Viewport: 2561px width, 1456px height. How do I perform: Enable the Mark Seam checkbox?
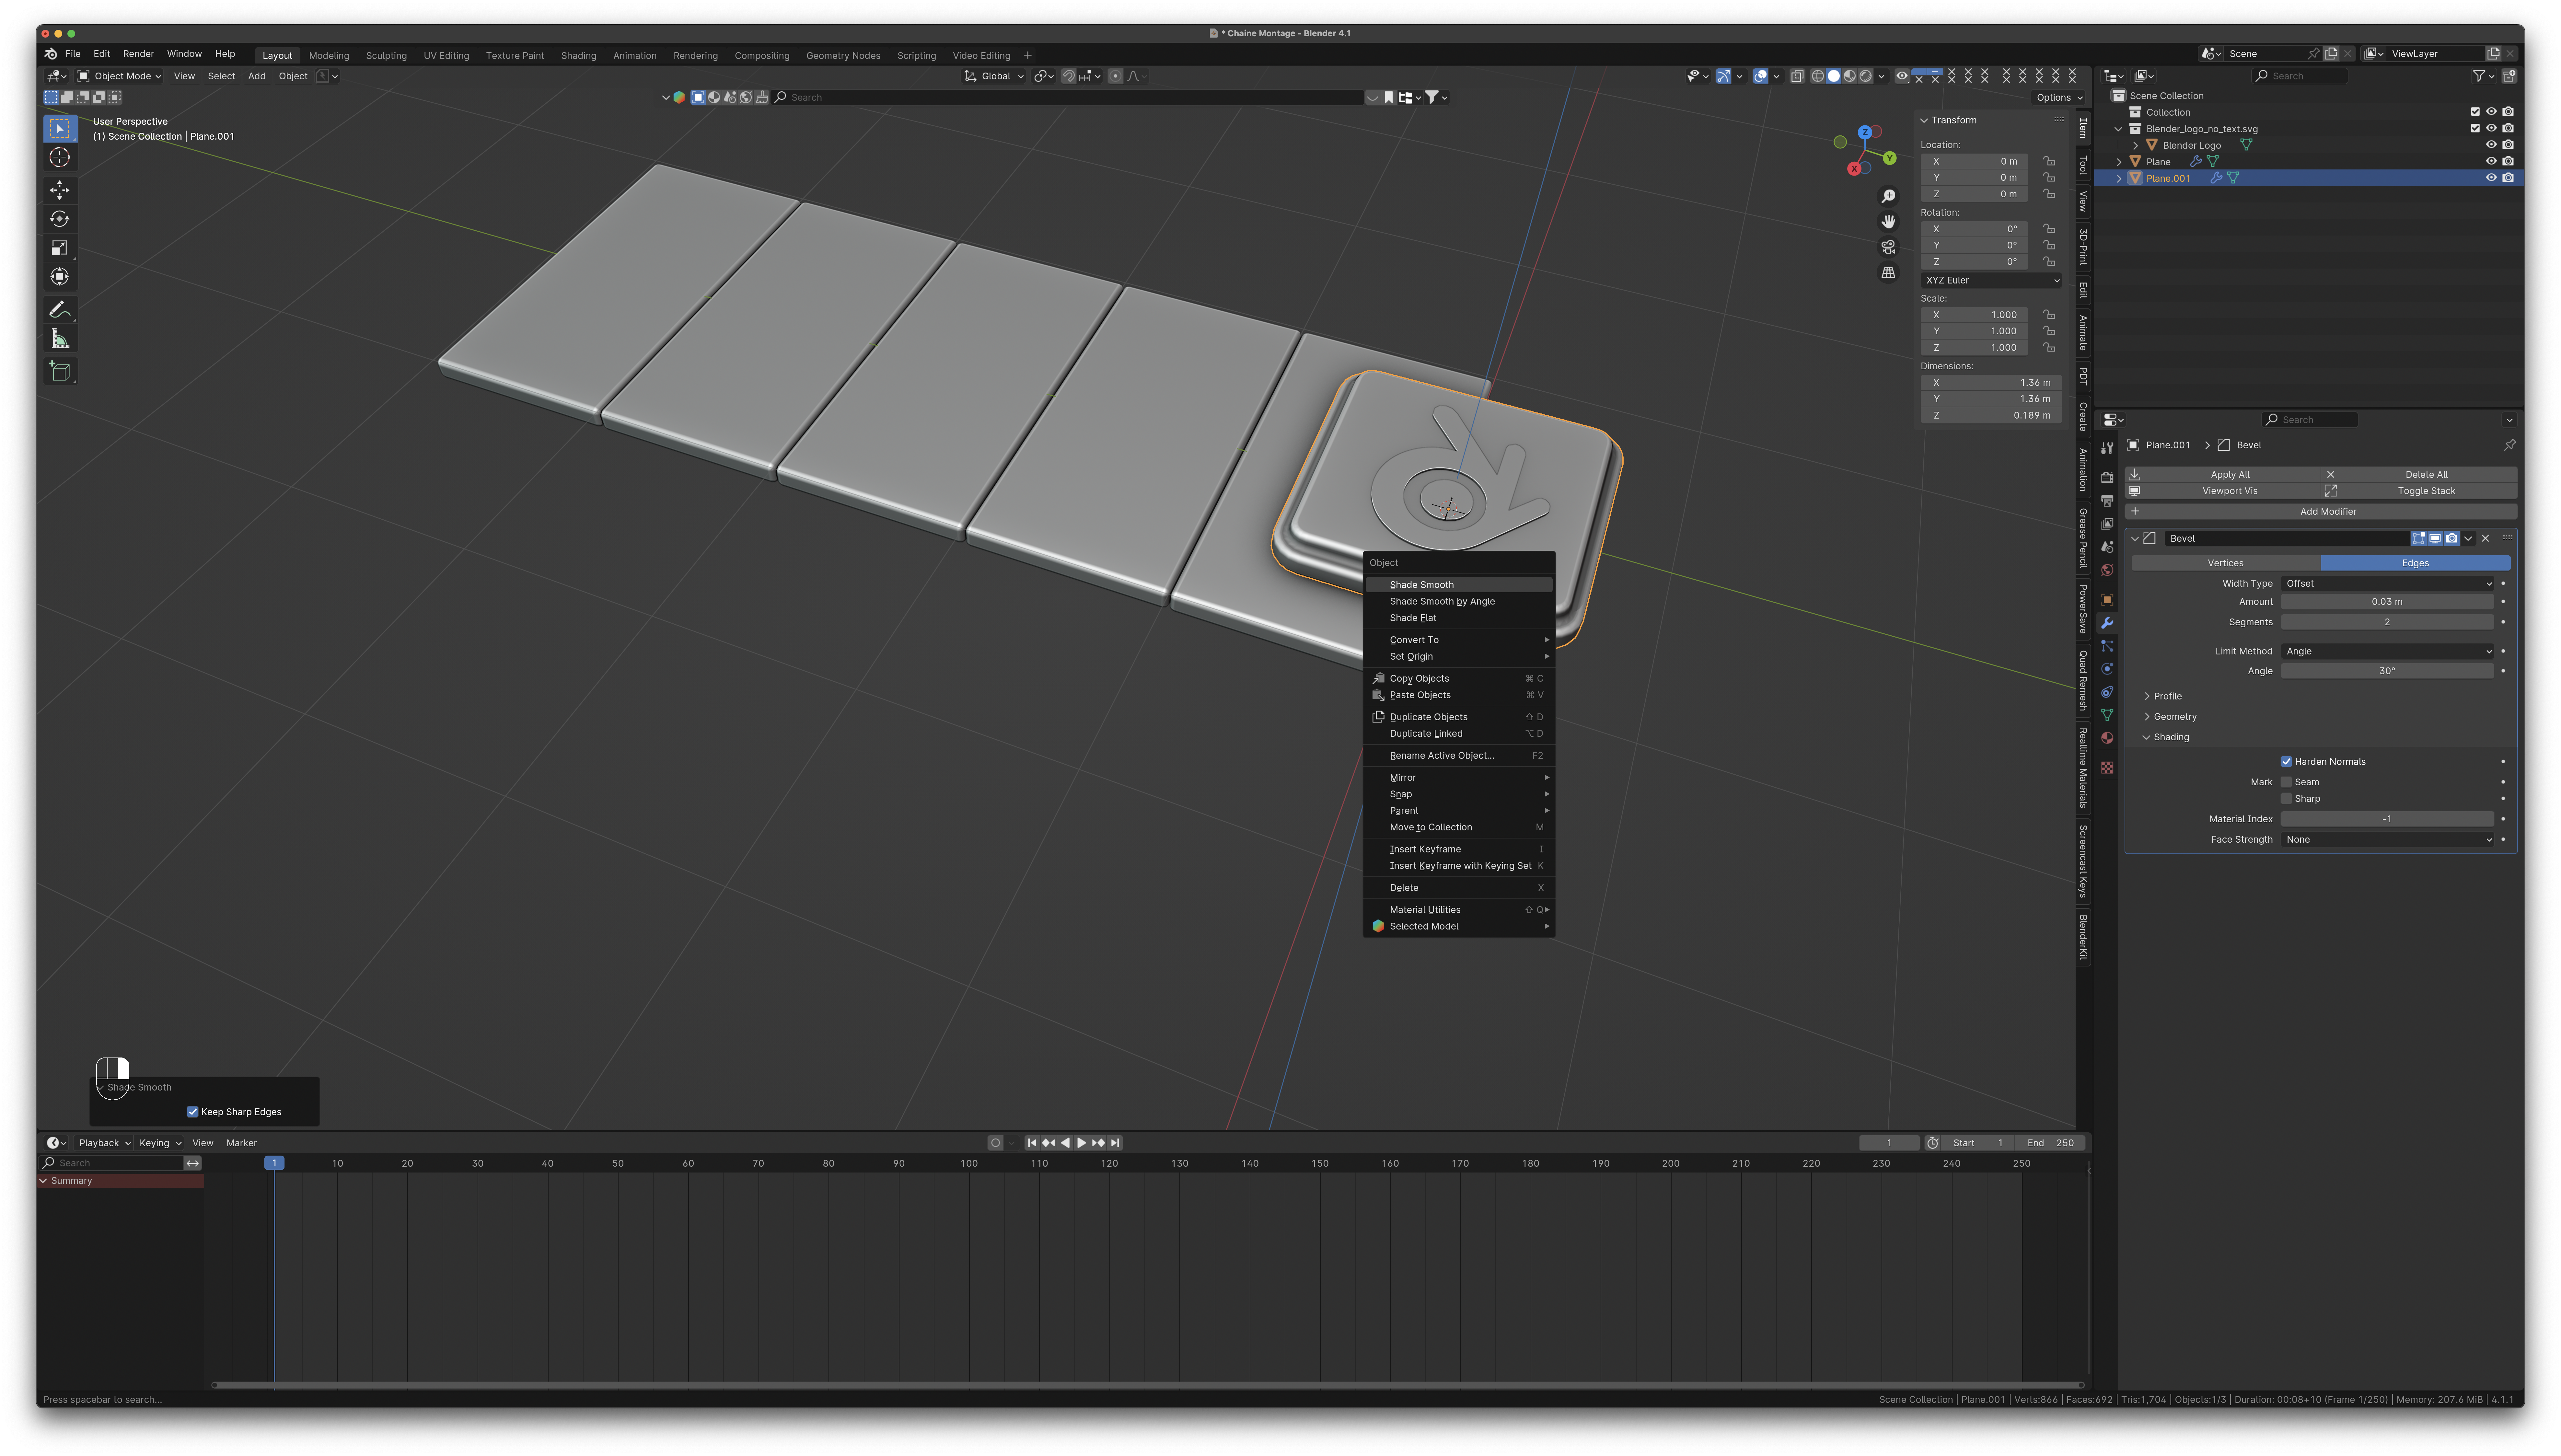tap(2286, 782)
